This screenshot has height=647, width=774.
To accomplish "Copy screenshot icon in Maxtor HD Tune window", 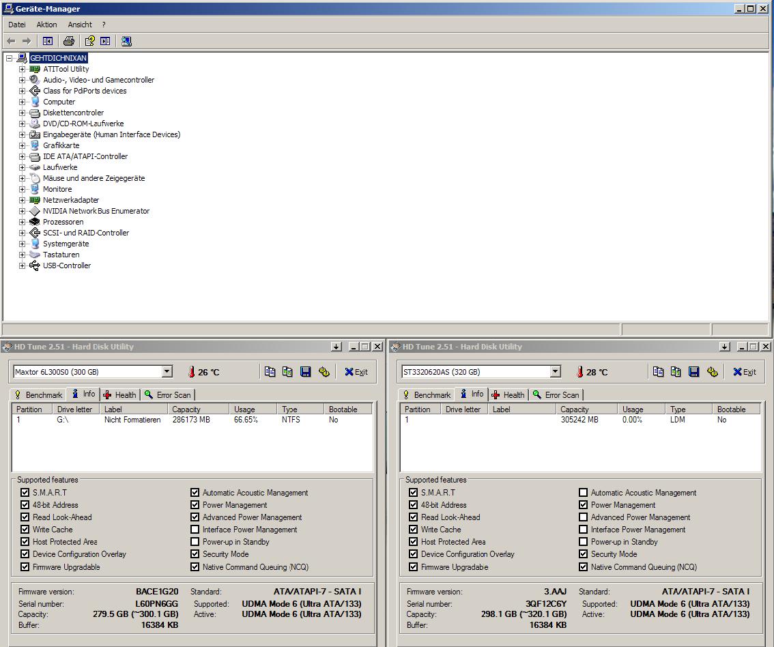I will coord(287,372).
